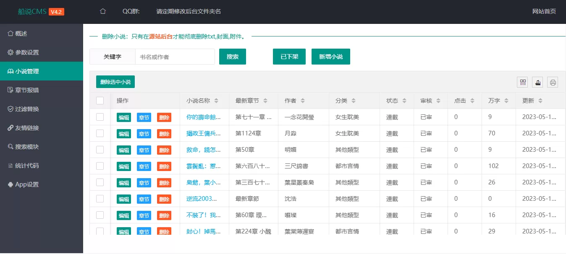Sort the 作者 column using its arrows
Screen dimensions: 566x254
(302, 101)
